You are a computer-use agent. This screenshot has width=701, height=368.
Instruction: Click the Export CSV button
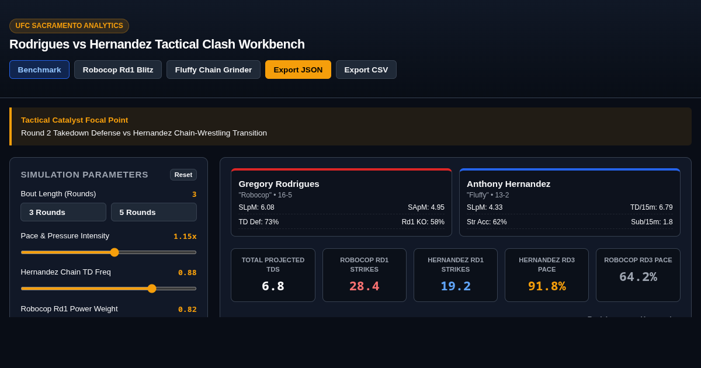tap(366, 70)
